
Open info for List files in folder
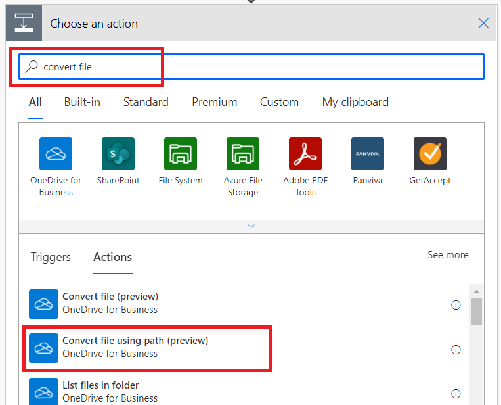pyautogui.click(x=456, y=394)
